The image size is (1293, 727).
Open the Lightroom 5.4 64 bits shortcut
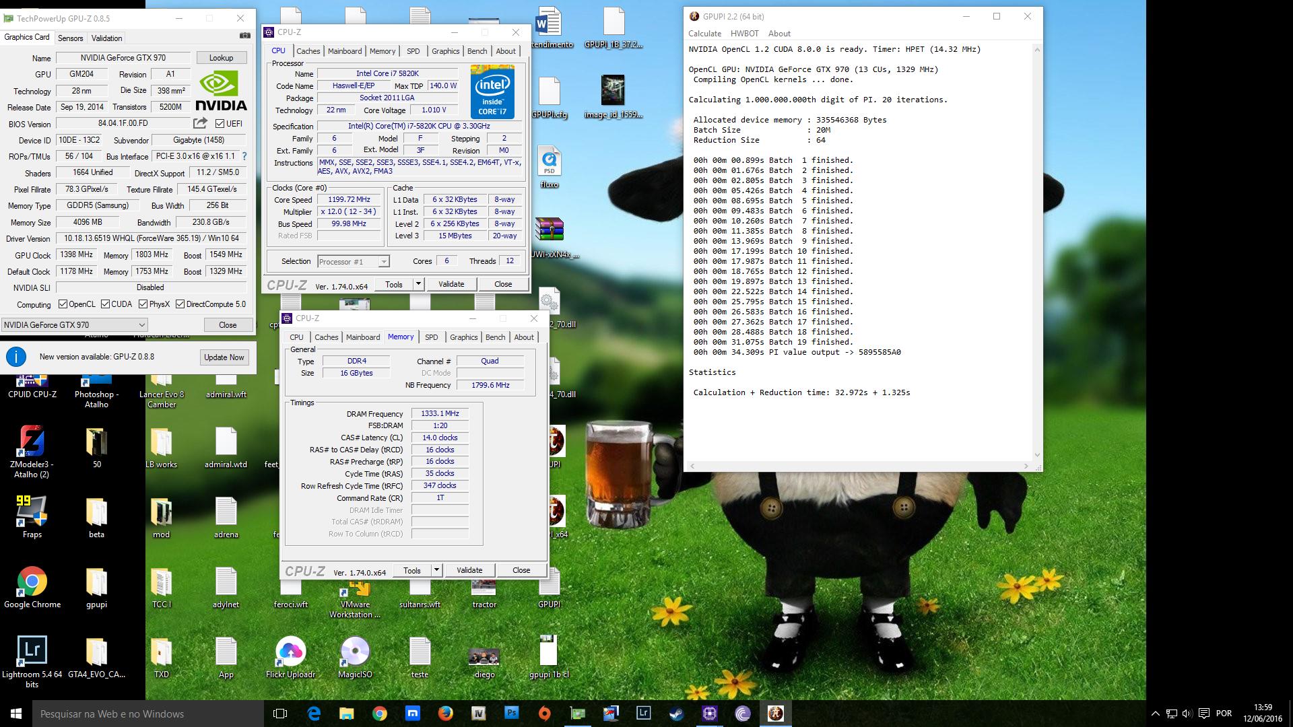pyautogui.click(x=32, y=662)
